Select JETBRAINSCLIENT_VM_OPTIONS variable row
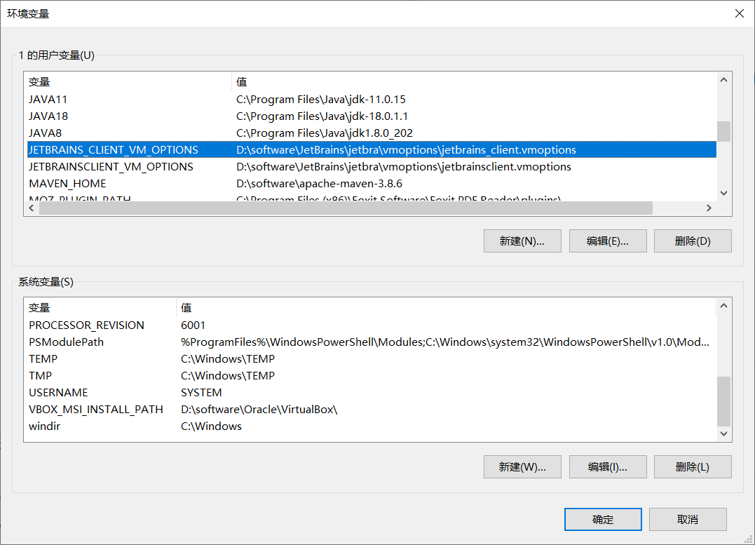 click(x=111, y=167)
